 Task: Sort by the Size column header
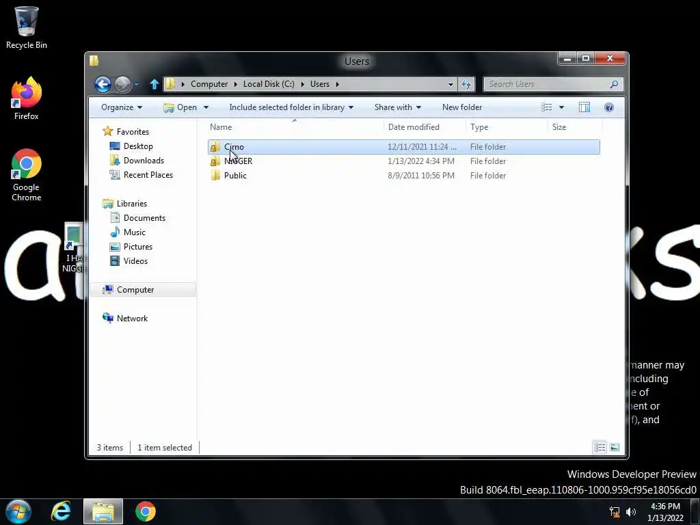(575, 126)
